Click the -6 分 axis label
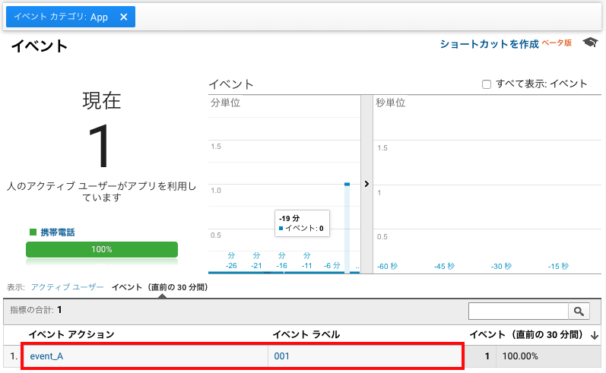606x373 pixels. coord(332,266)
